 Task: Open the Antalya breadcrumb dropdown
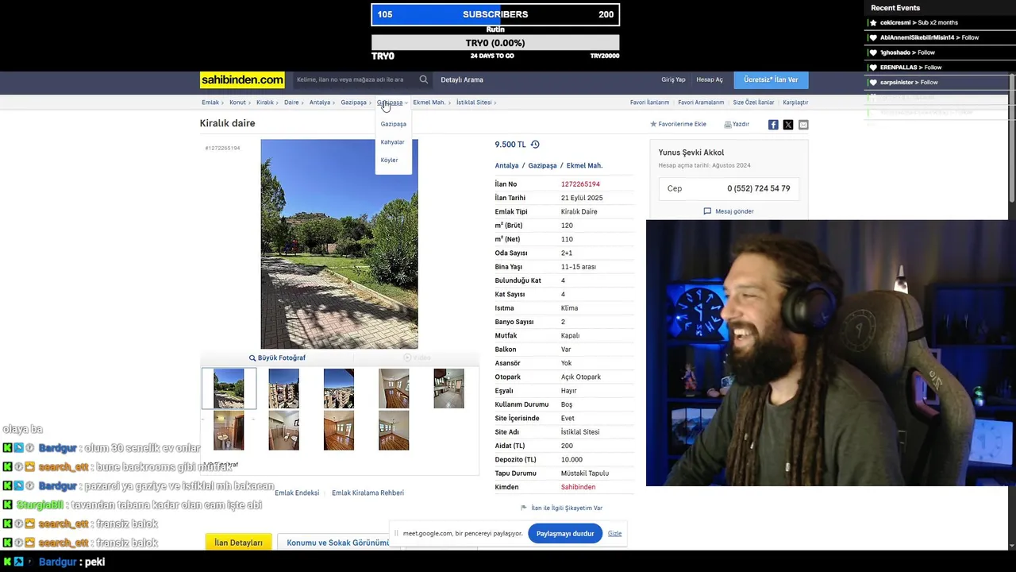321,102
